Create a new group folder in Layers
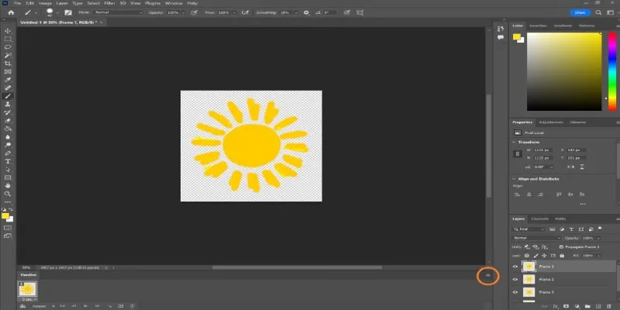 (587, 306)
